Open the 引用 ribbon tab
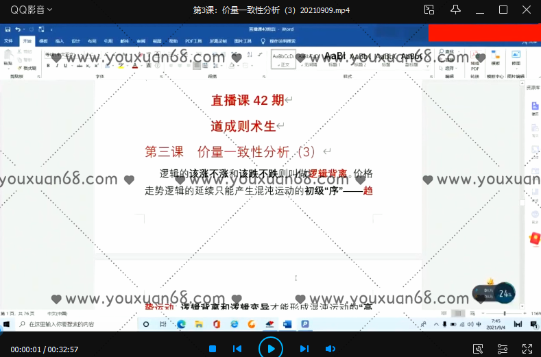 (108, 41)
